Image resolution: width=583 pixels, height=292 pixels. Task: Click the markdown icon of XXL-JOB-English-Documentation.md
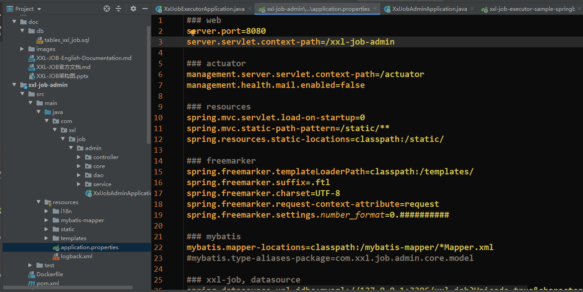click(32, 58)
